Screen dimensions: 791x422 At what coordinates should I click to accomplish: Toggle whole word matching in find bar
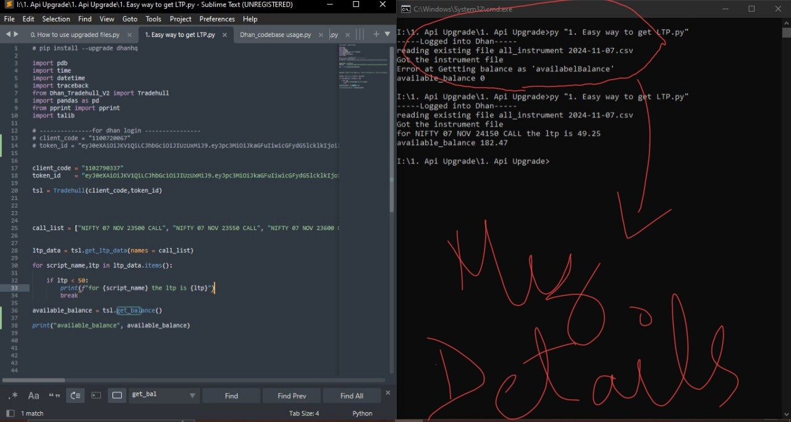click(x=54, y=395)
